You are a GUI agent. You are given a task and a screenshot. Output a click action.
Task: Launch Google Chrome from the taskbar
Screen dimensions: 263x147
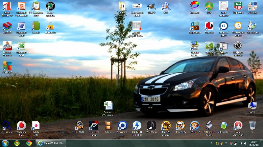(x=29, y=143)
